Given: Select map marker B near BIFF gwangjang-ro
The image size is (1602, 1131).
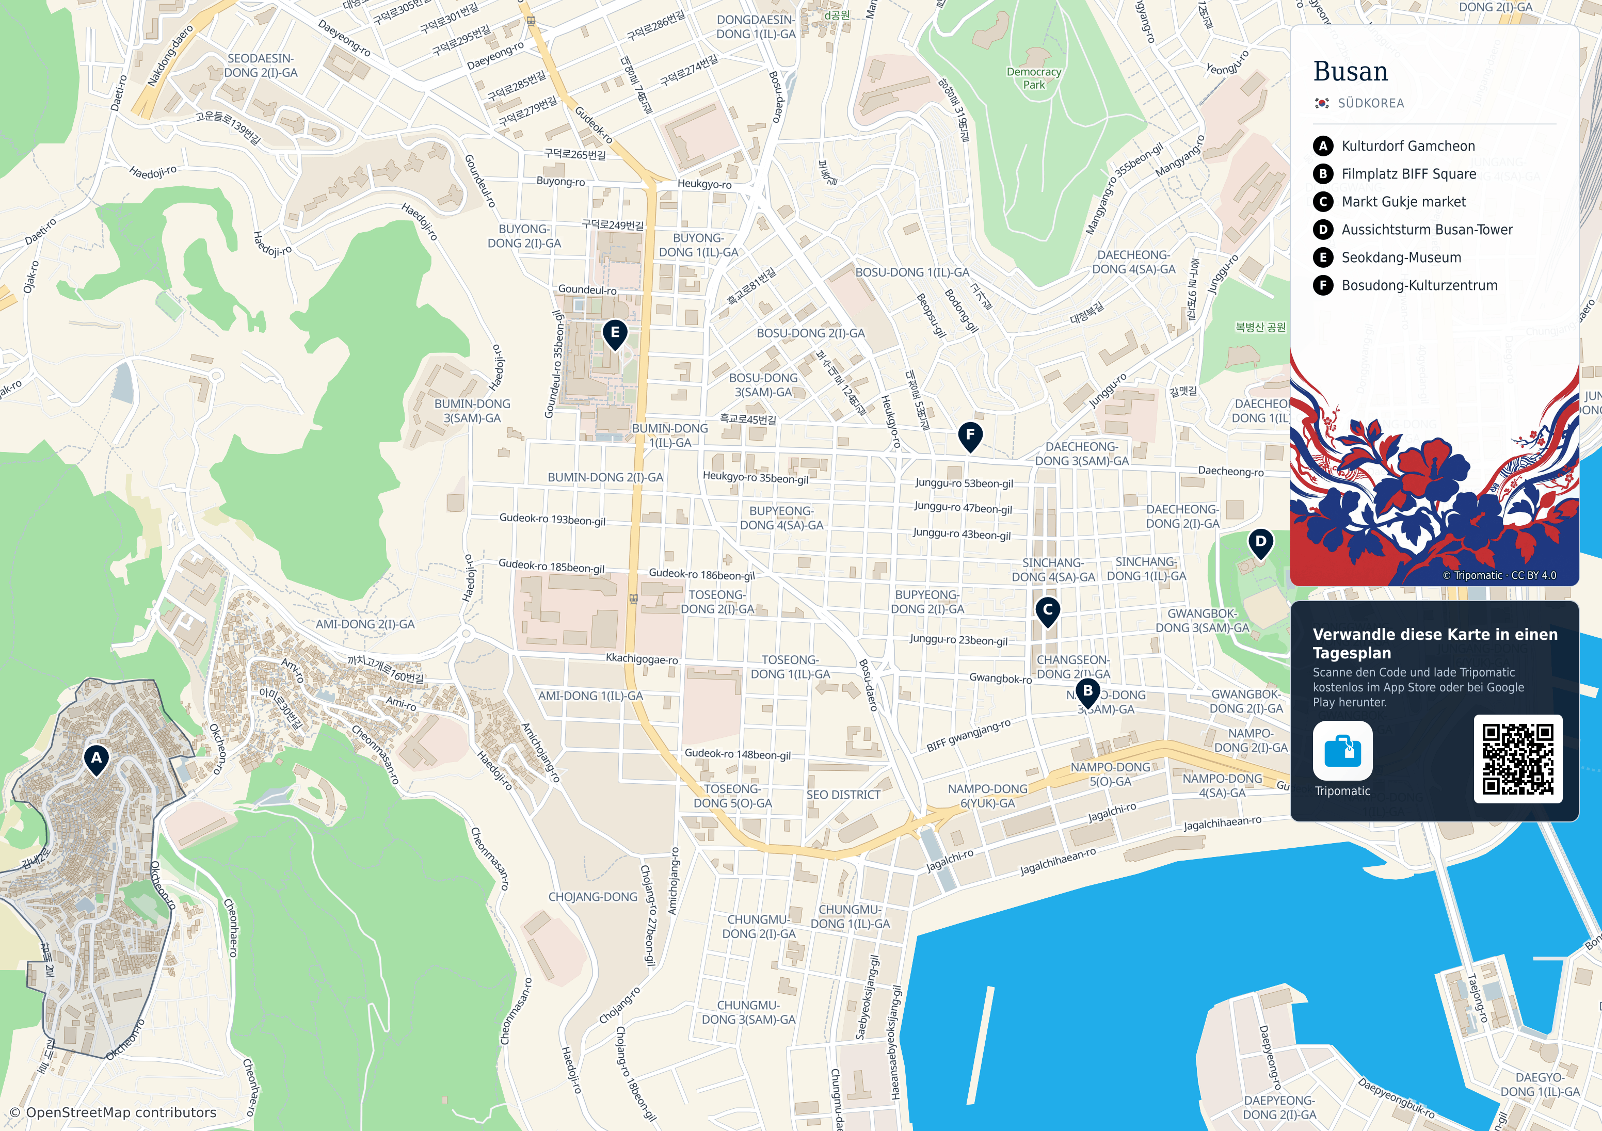Looking at the screenshot, I should [x=1087, y=692].
